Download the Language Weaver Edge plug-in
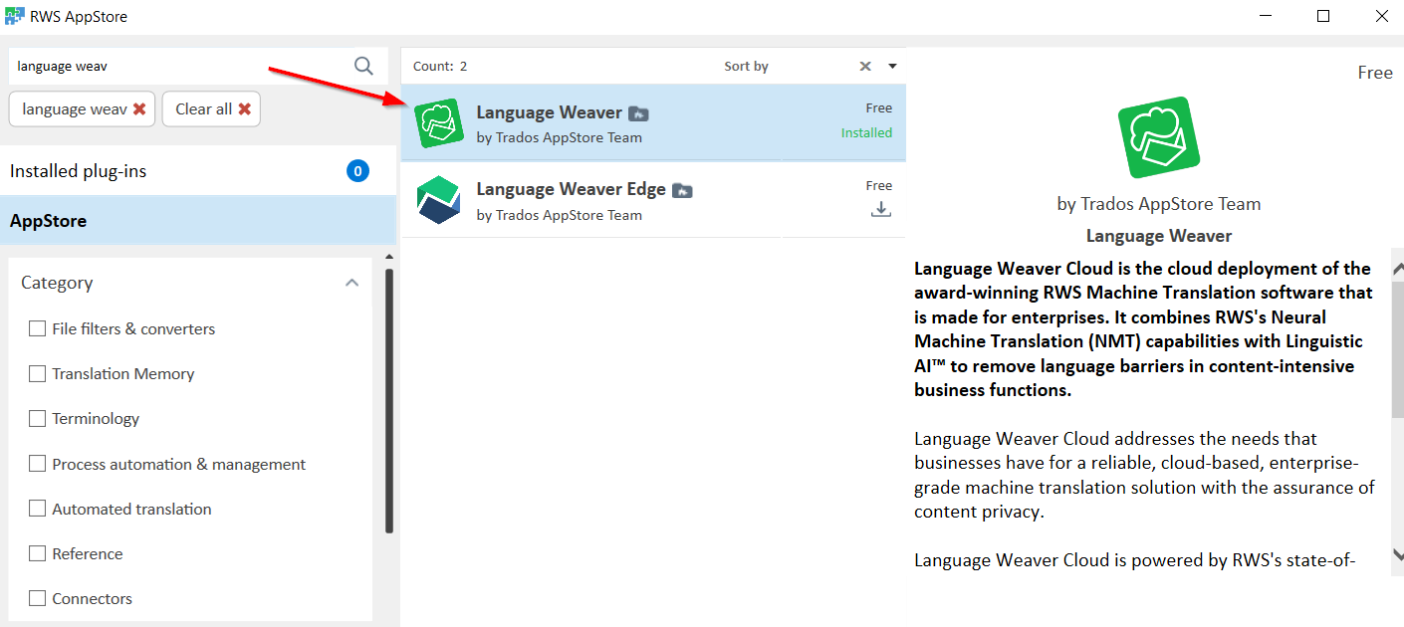The image size is (1404, 627). pos(880,210)
